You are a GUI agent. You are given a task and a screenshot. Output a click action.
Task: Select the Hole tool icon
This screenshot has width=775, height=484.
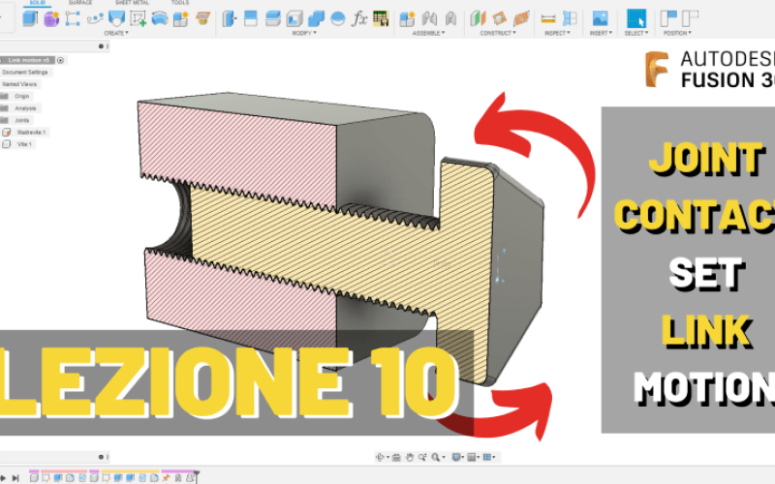click(x=116, y=18)
